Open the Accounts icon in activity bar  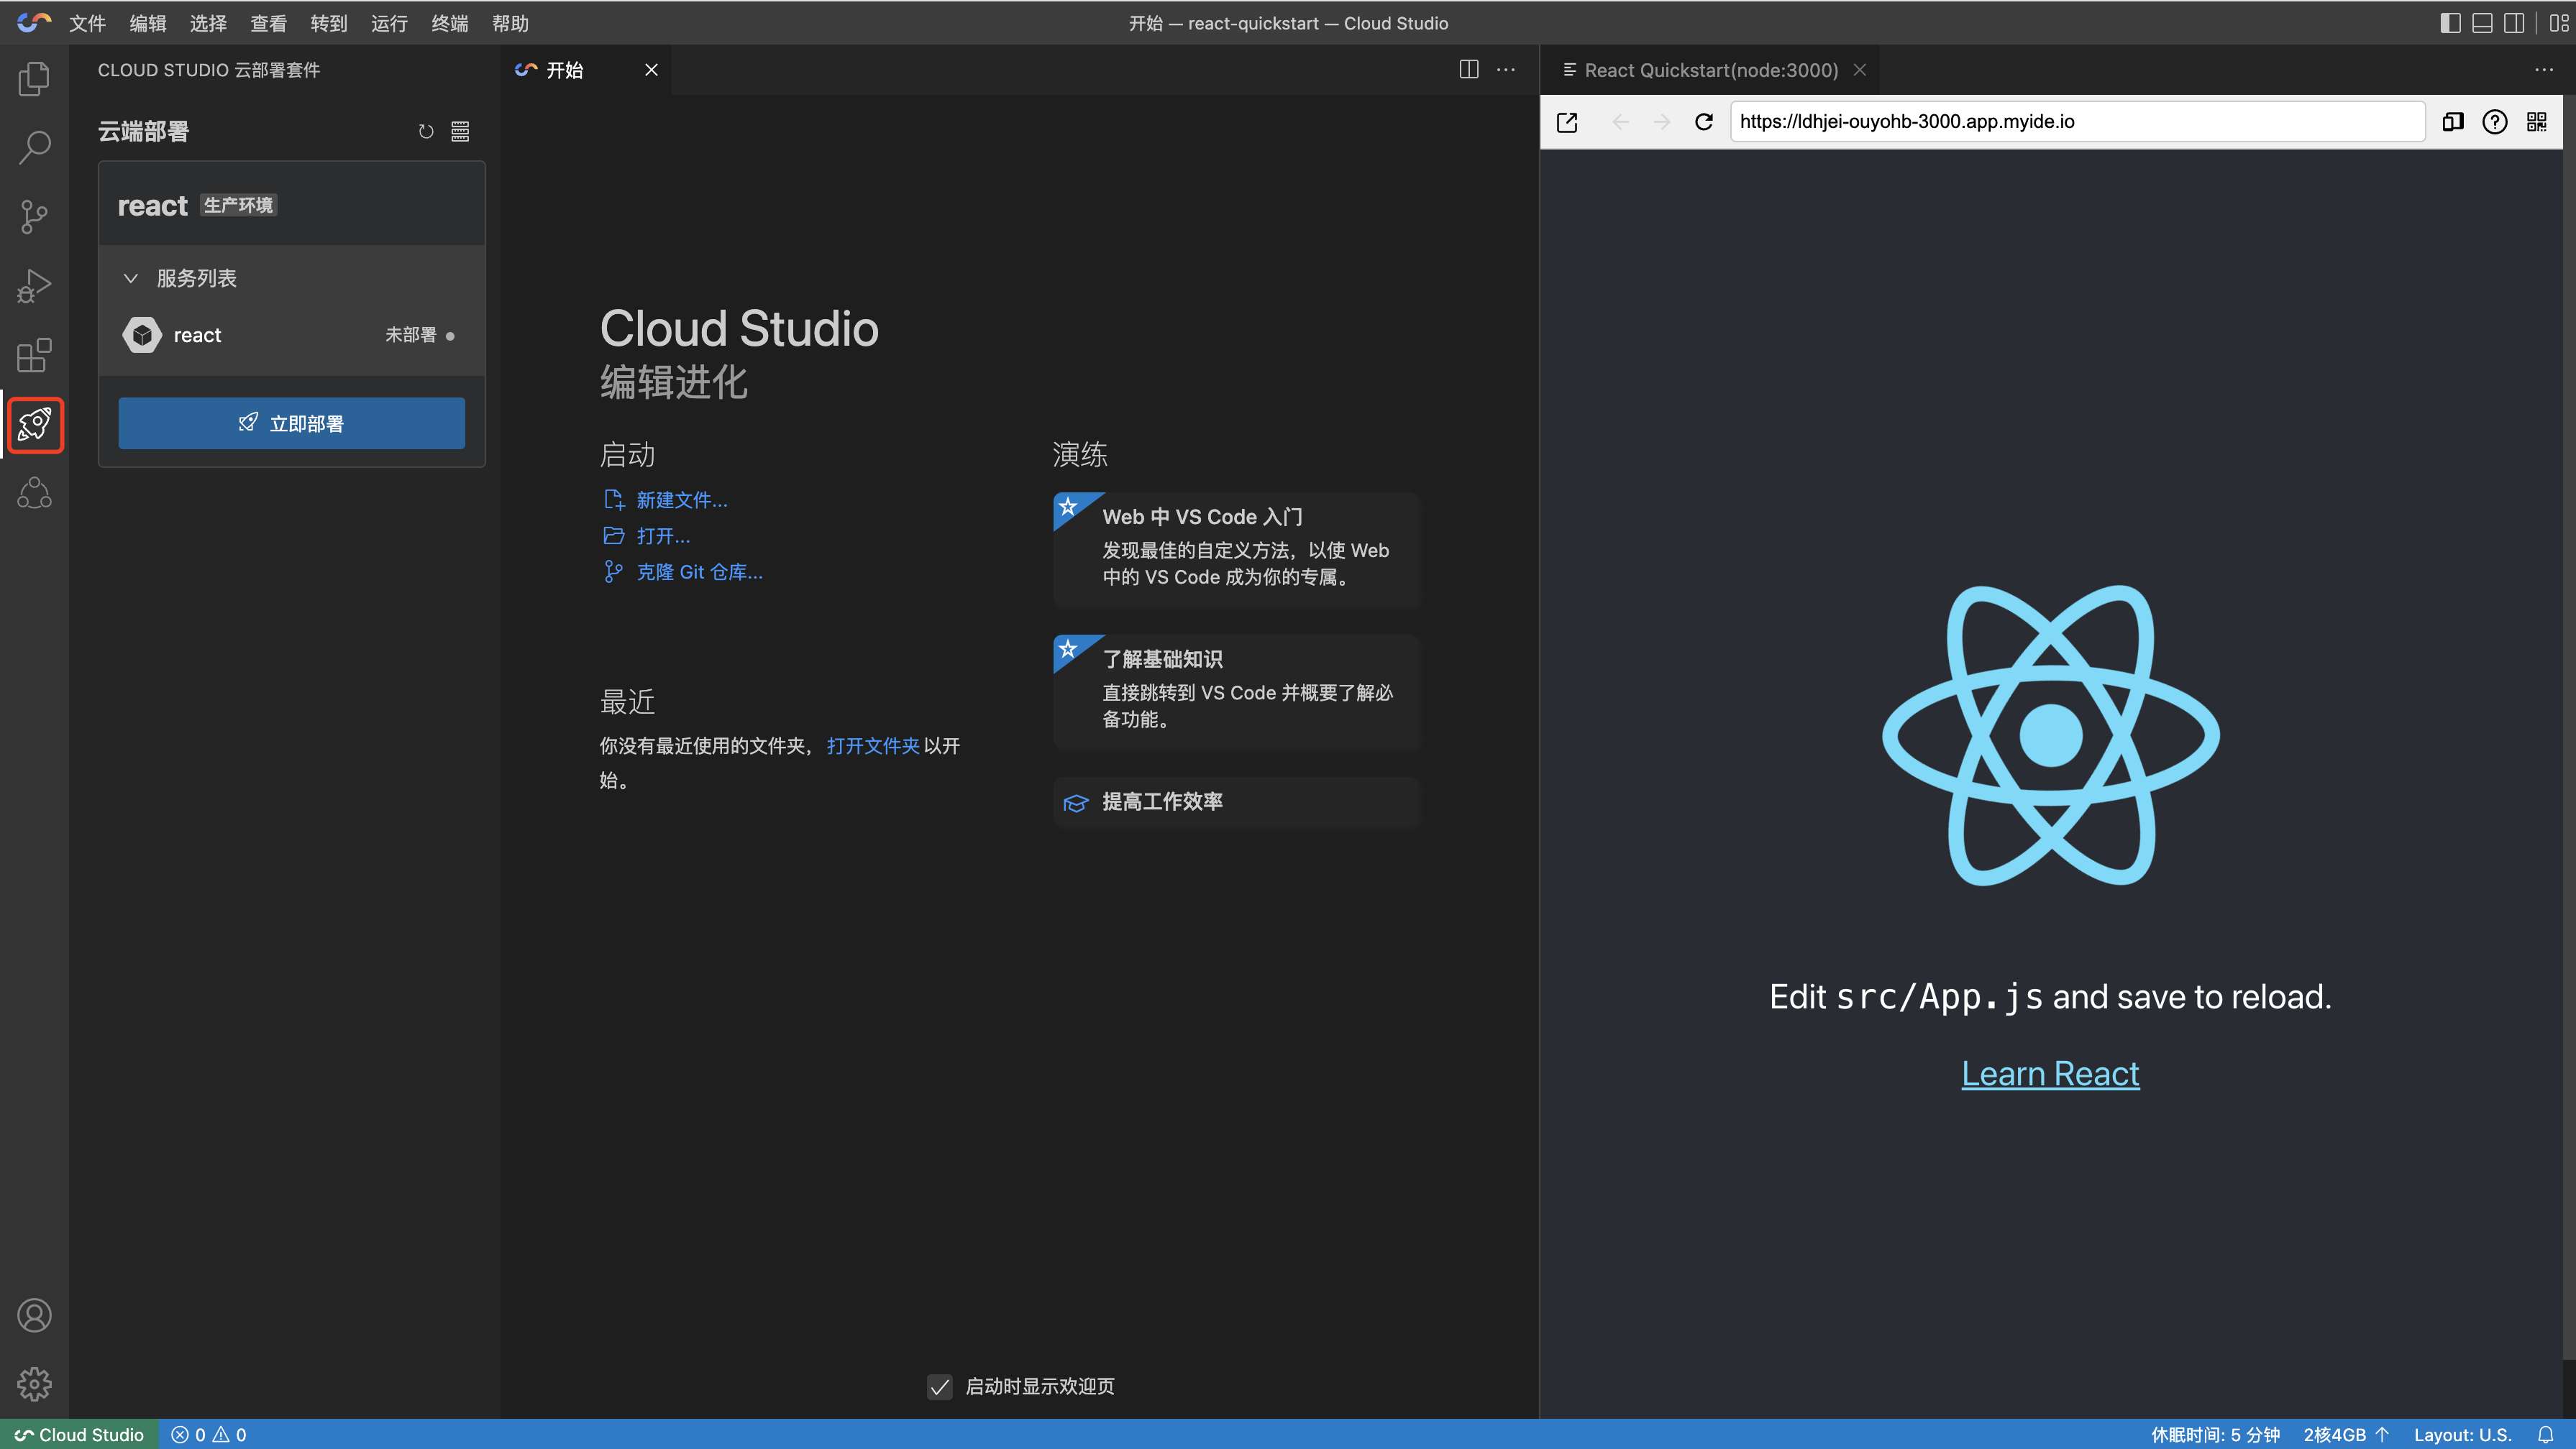[34, 1315]
